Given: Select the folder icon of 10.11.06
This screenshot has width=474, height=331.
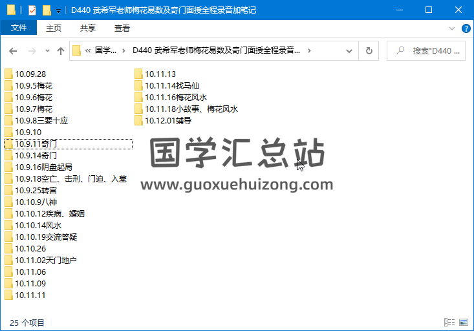Looking at the screenshot, I should (9, 272).
